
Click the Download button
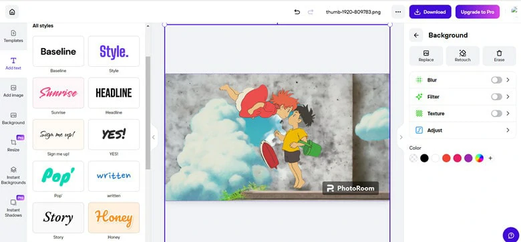click(430, 12)
